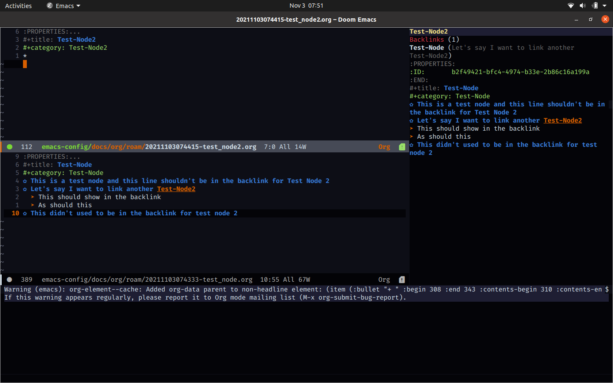Viewport: 613px width, 383px height.
Task: Open the system status menu via dropdown arrow
Action: click(605, 6)
